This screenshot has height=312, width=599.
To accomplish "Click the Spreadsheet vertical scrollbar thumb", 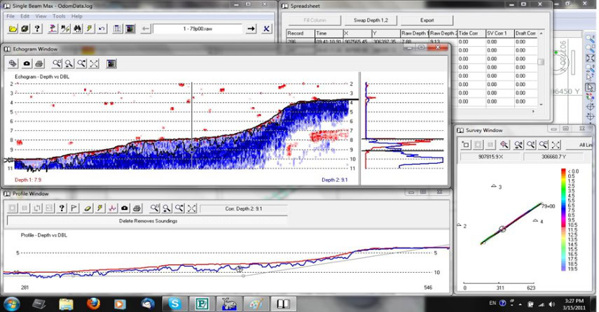I will point(541,62).
